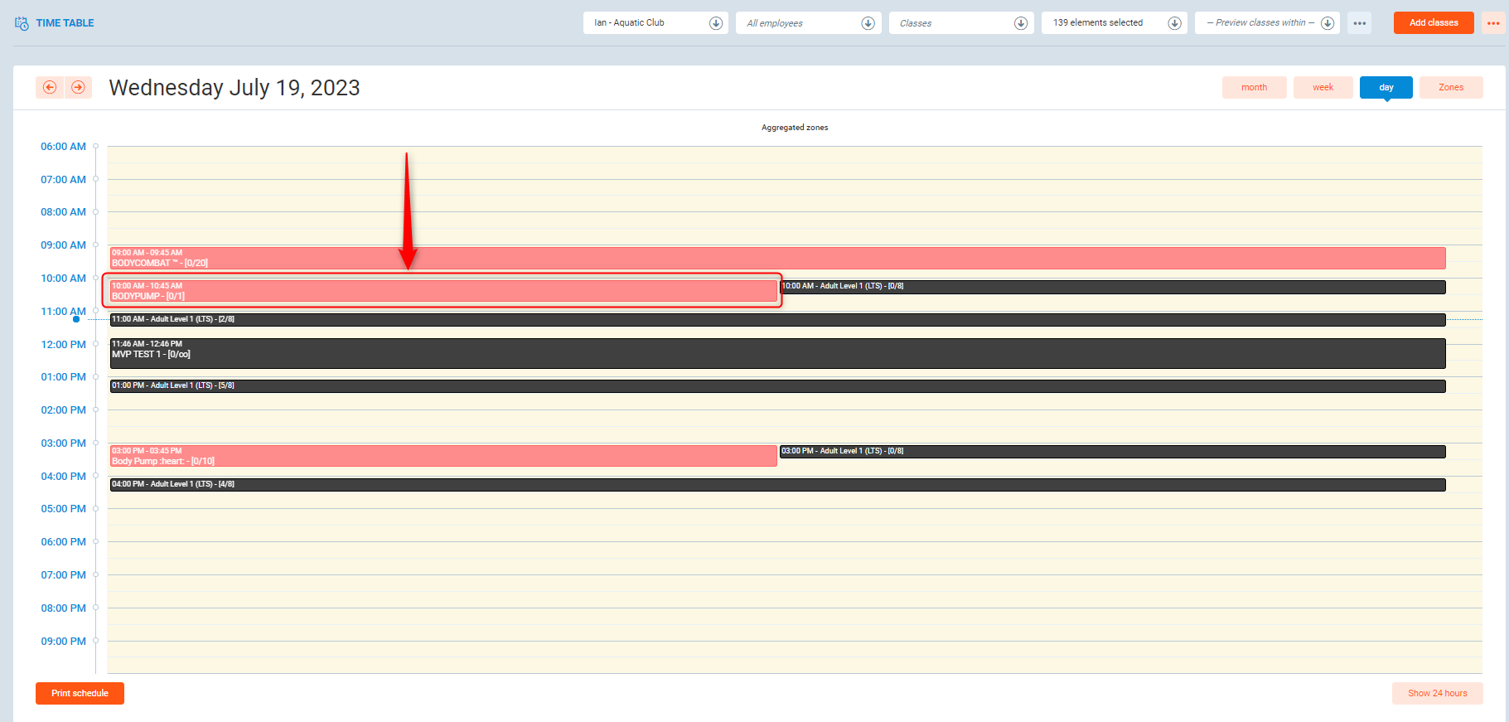
Task: Switch to month view
Action: tap(1254, 88)
